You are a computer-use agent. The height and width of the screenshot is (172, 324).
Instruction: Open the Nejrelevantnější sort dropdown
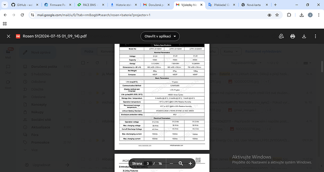(x=246, y=63)
